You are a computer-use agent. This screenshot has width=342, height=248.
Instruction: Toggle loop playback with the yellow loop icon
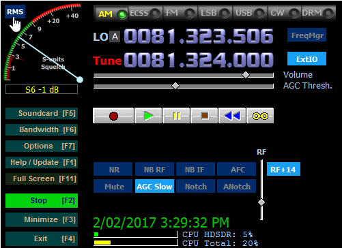pyautogui.click(x=260, y=116)
